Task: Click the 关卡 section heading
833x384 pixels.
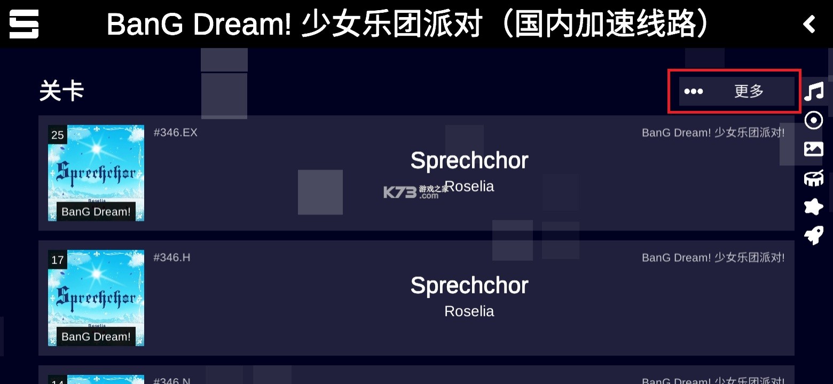Action: click(x=61, y=92)
